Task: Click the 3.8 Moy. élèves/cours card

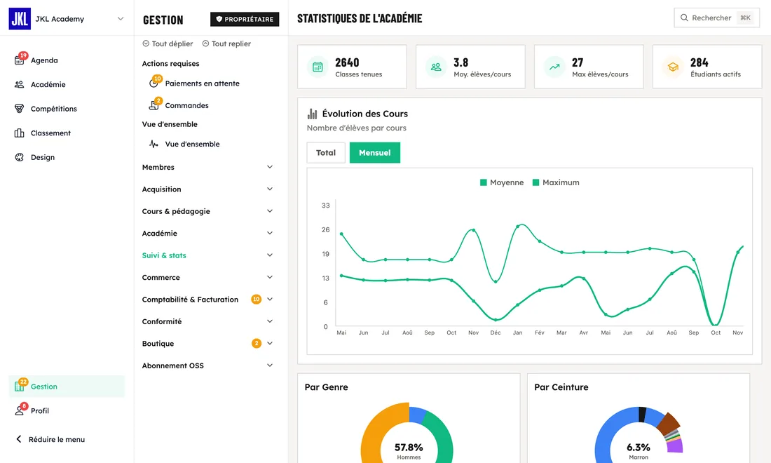Action: click(470, 67)
